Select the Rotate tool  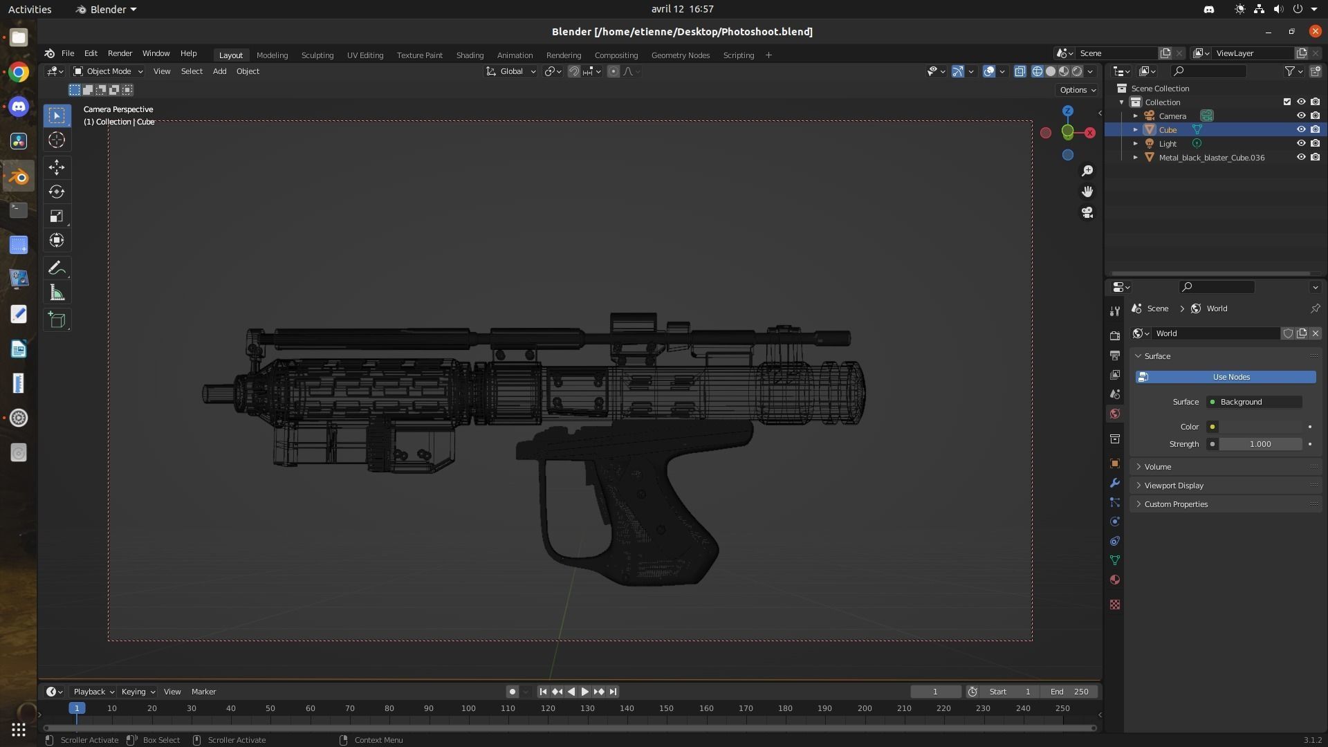pyautogui.click(x=56, y=192)
